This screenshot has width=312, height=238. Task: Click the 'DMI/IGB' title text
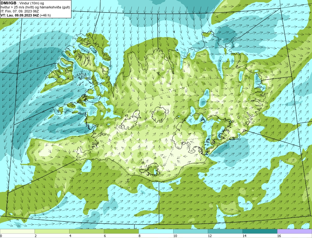point(8,3)
